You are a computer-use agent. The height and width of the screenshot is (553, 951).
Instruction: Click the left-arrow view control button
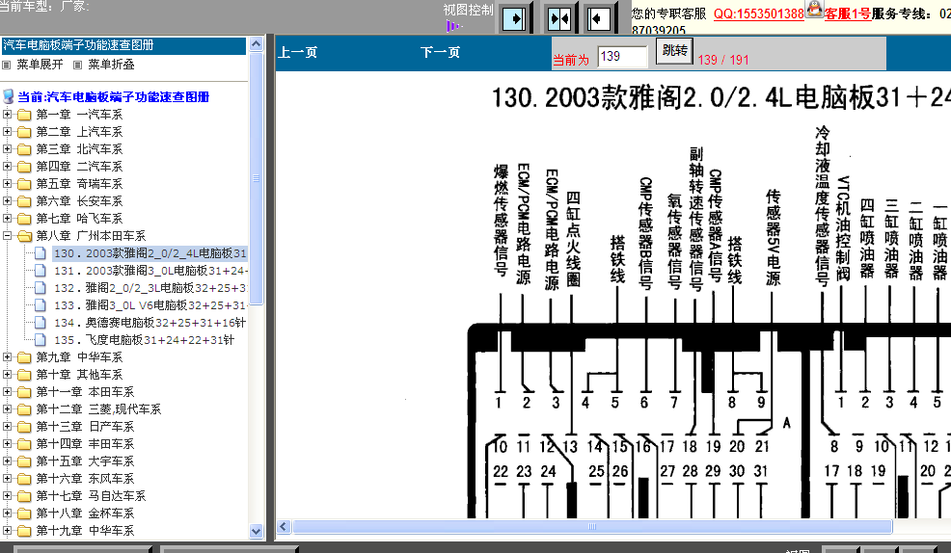pyautogui.click(x=598, y=18)
